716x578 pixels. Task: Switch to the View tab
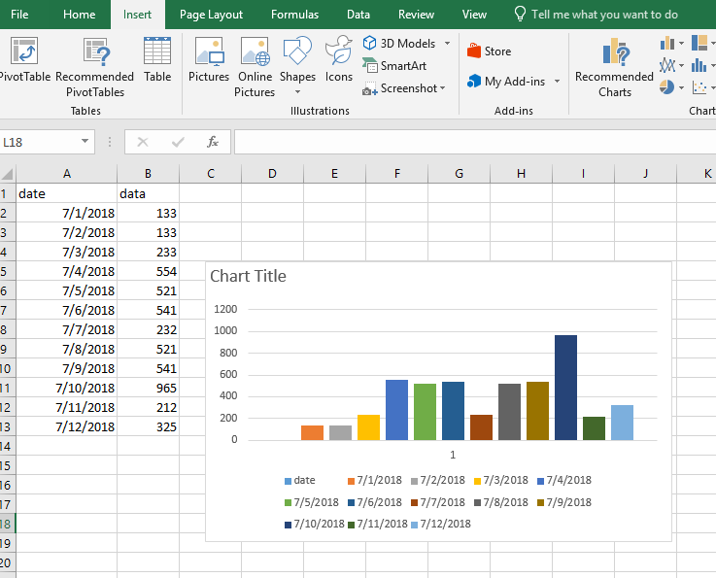click(474, 15)
